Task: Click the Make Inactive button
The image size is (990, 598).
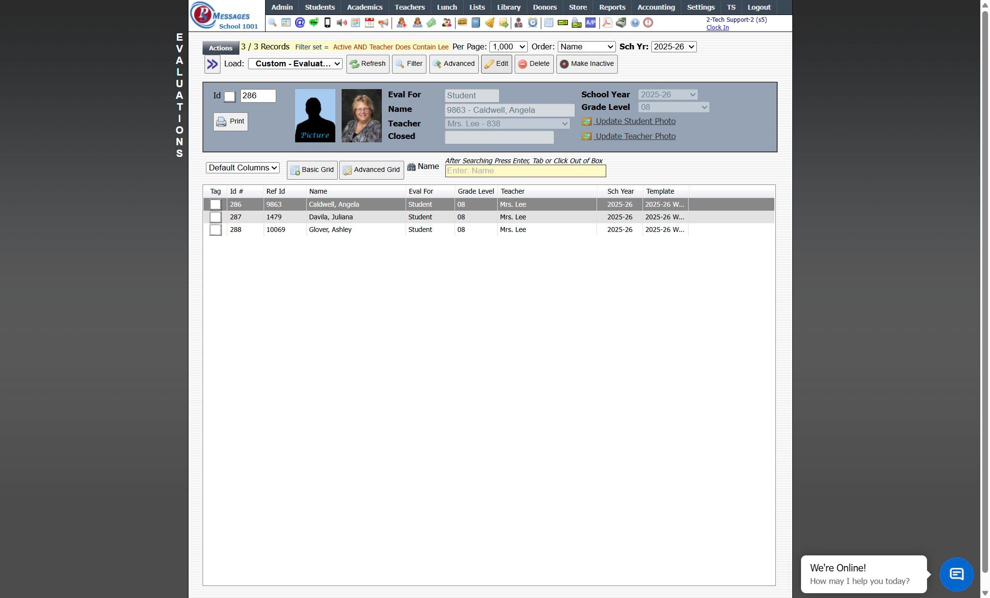Action: tap(587, 64)
